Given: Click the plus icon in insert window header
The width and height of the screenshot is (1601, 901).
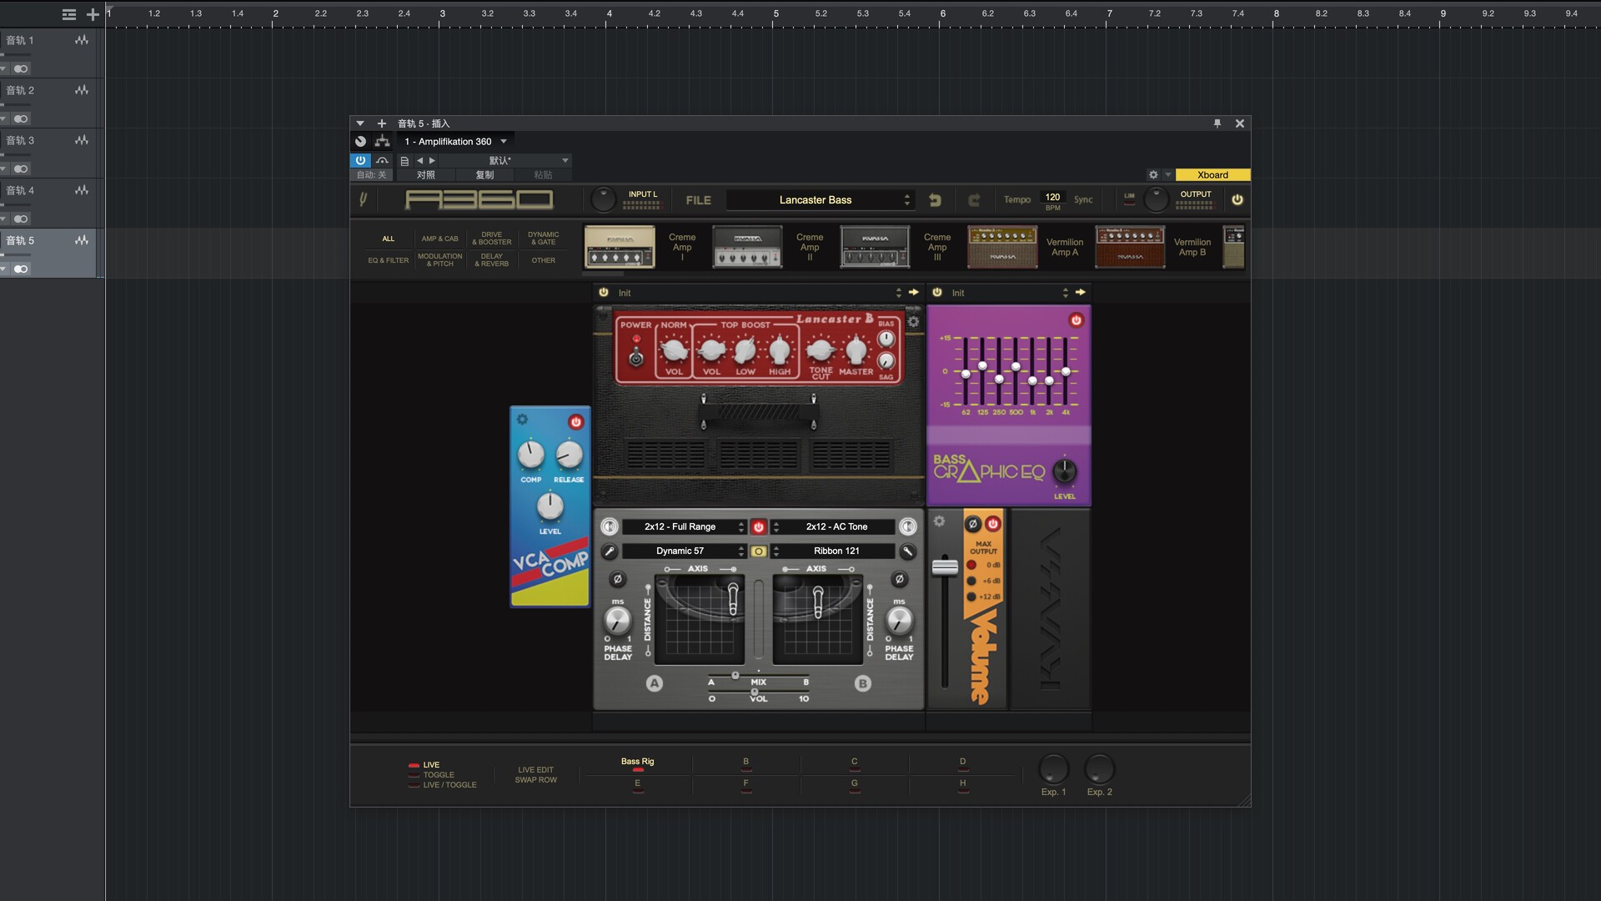Looking at the screenshot, I should pos(382,123).
